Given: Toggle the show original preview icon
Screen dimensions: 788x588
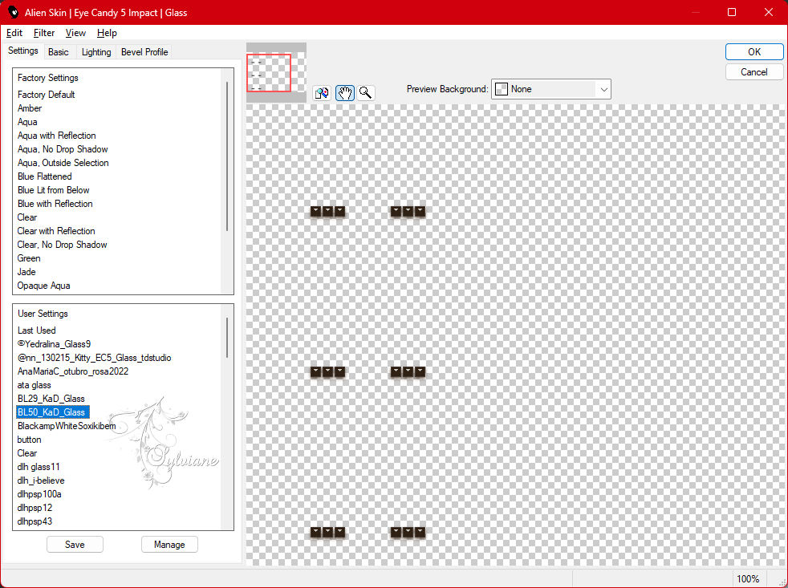Looking at the screenshot, I should pyautogui.click(x=322, y=93).
